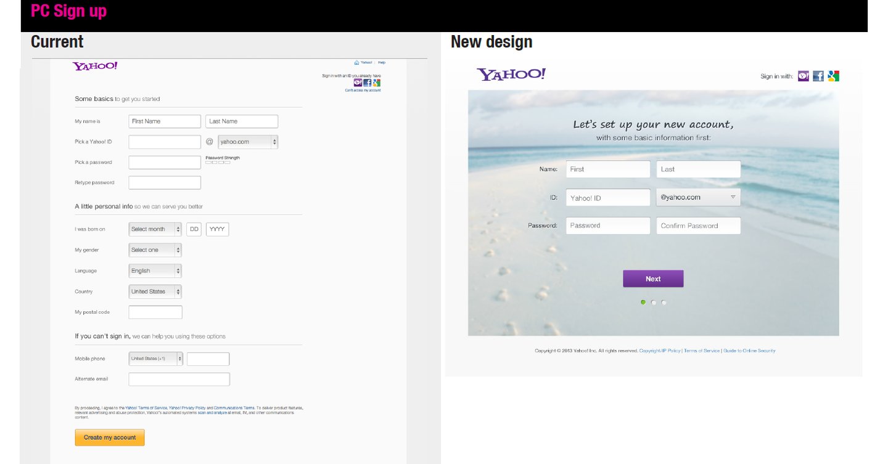Open mobile phone country code dropdown
Screen dimensions: 888x464
[155, 359]
